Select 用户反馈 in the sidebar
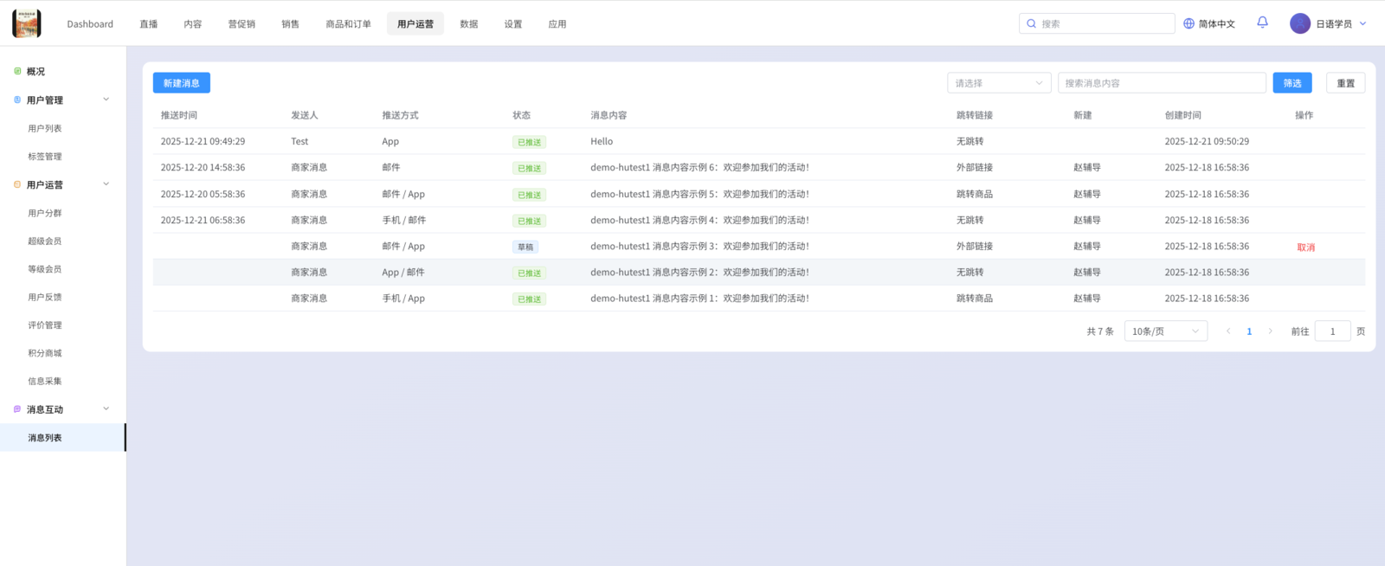 coord(45,298)
